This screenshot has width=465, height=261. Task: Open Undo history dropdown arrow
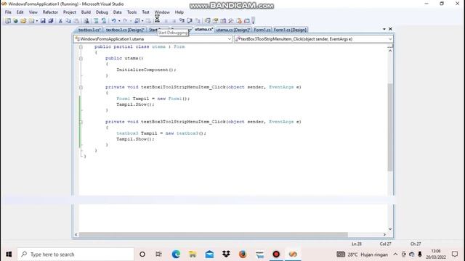[x=119, y=21]
